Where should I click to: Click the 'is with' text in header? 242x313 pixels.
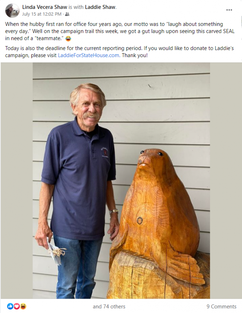(76, 7)
